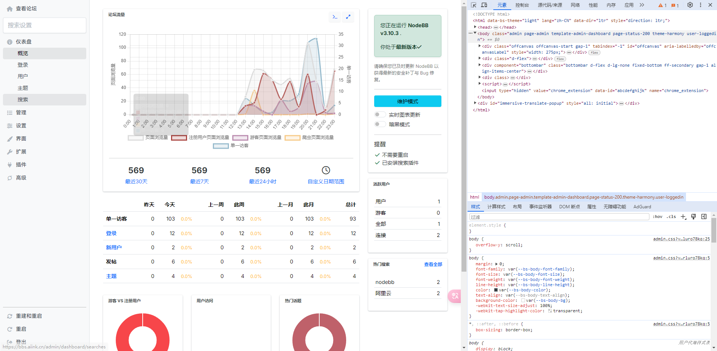Toggle 单一访客 legend series
Screen dimensions: 717x351
click(231, 146)
